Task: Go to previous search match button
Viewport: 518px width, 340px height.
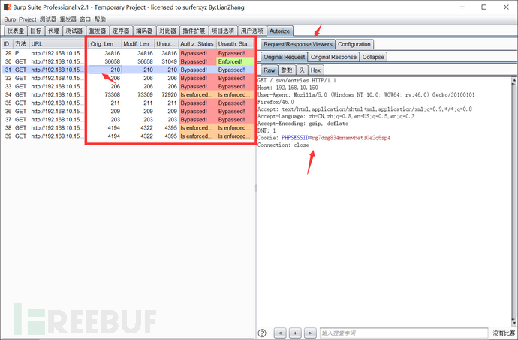Action: coord(280,333)
